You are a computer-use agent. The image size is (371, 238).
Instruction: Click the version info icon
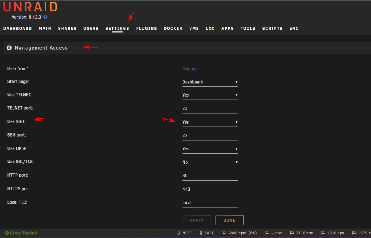[x=45, y=17]
